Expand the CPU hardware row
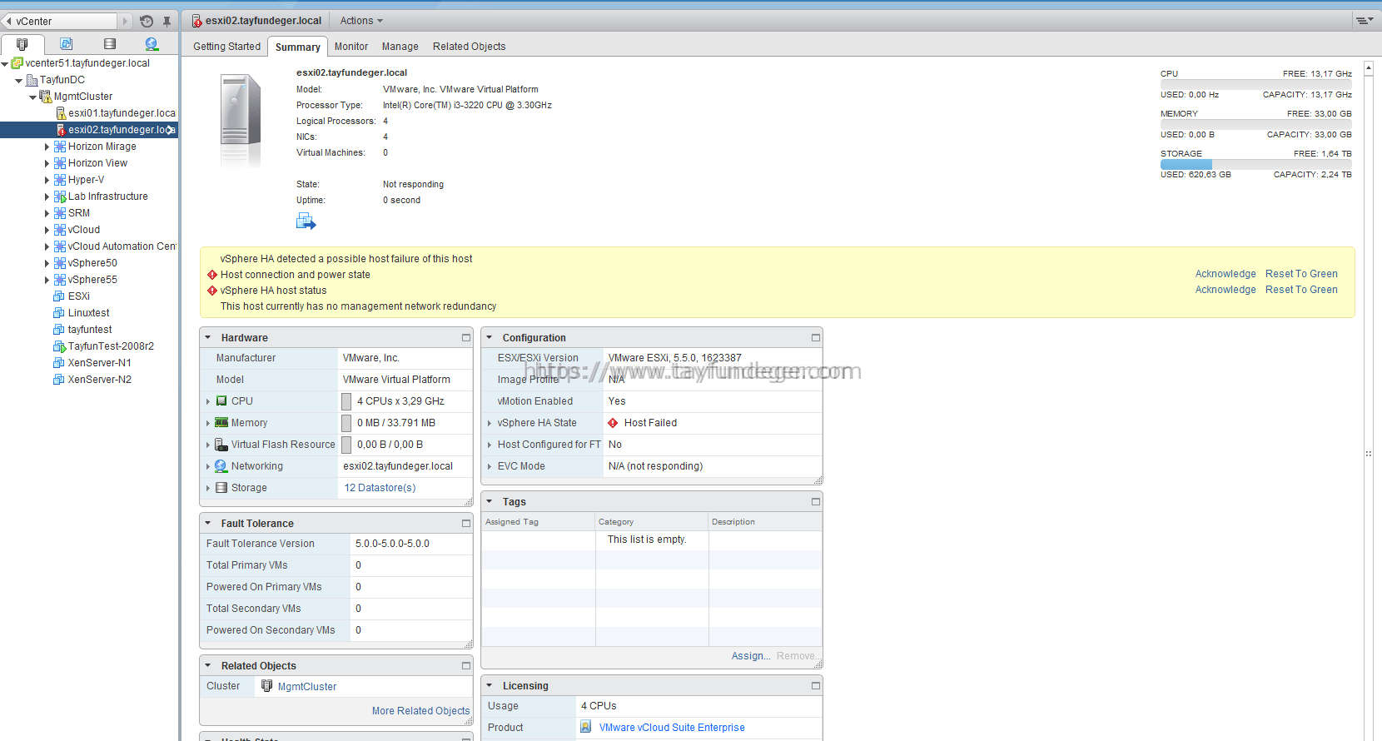Image resolution: width=1382 pixels, height=741 pixels. (x=208, y=401)
